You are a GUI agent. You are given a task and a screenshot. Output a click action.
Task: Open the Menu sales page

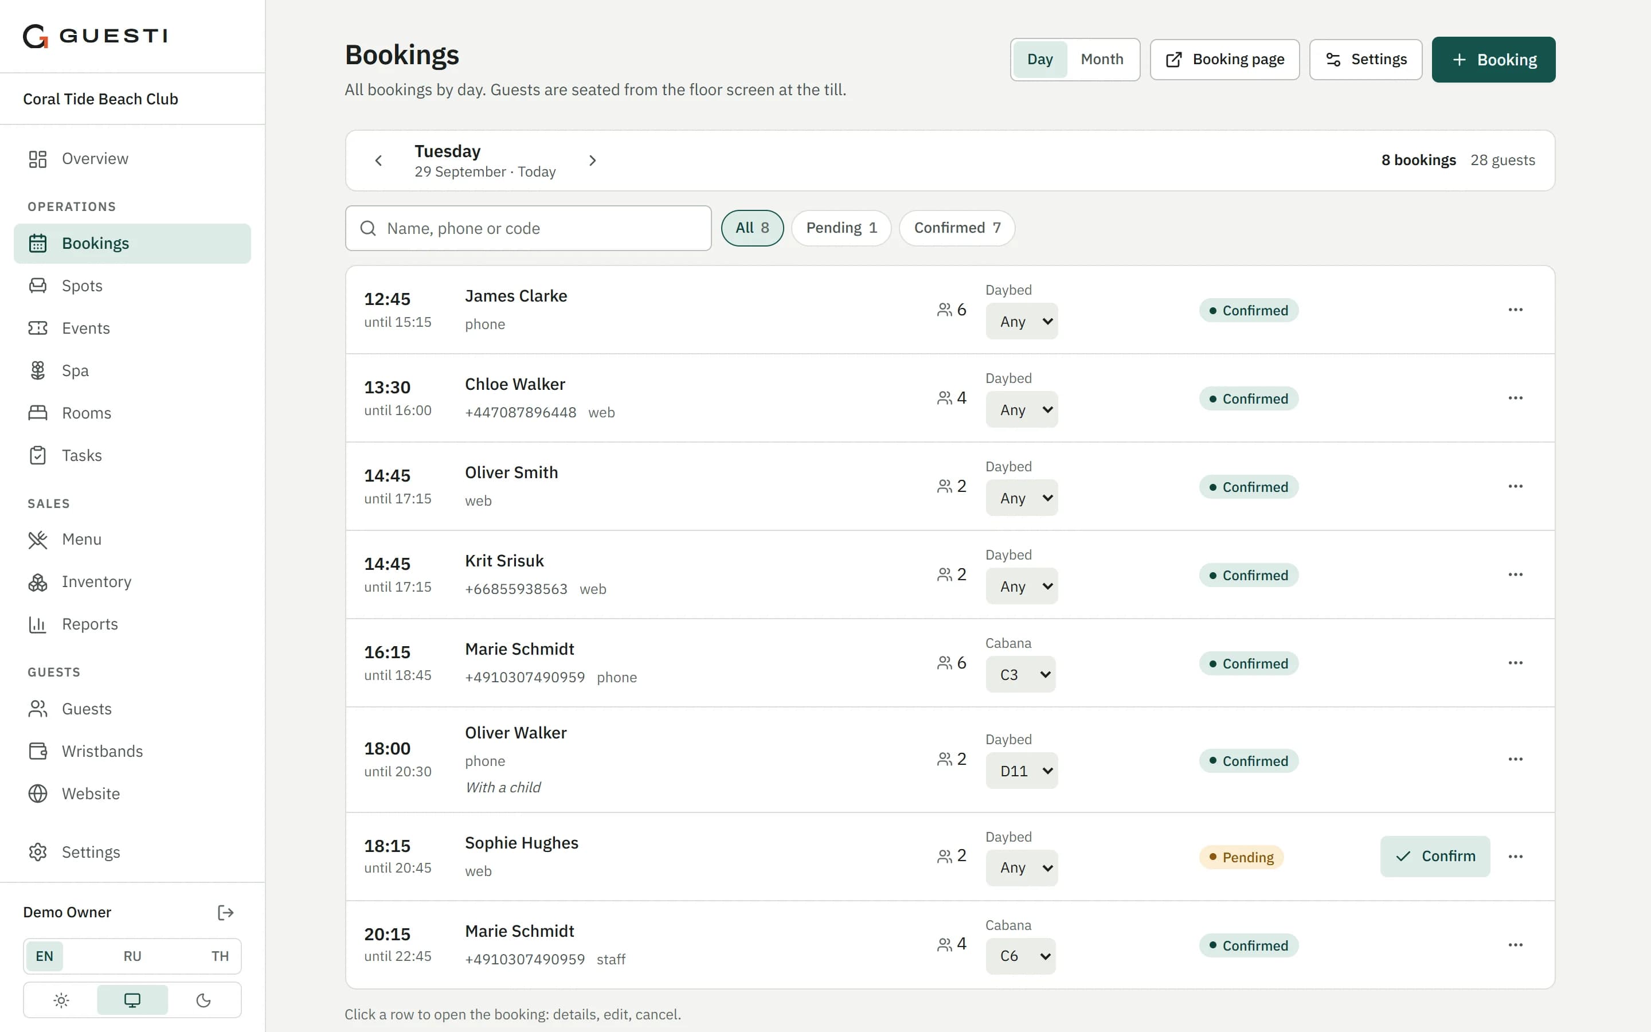pyautogui.click(x=132, y=539)
